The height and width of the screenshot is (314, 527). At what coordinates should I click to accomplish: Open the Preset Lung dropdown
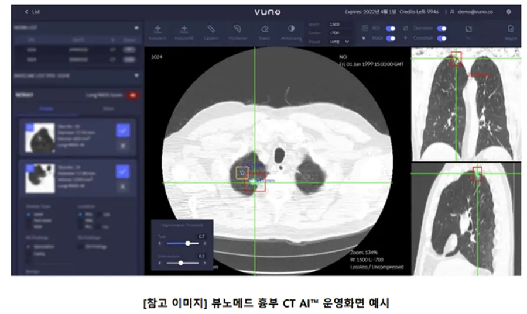tap(340, 42)
